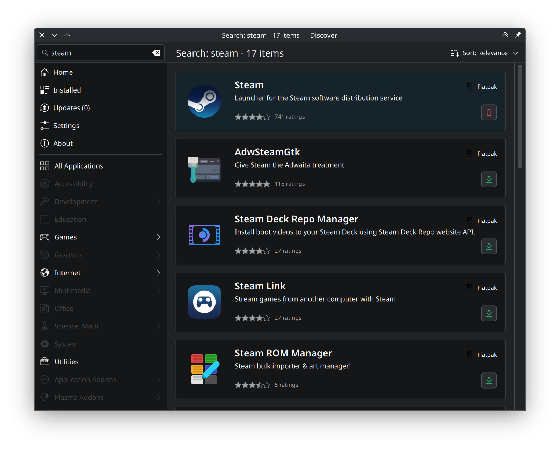
Task: Open Settings in the sidebar
Action: pyautogui.click(x=101, y=126)
